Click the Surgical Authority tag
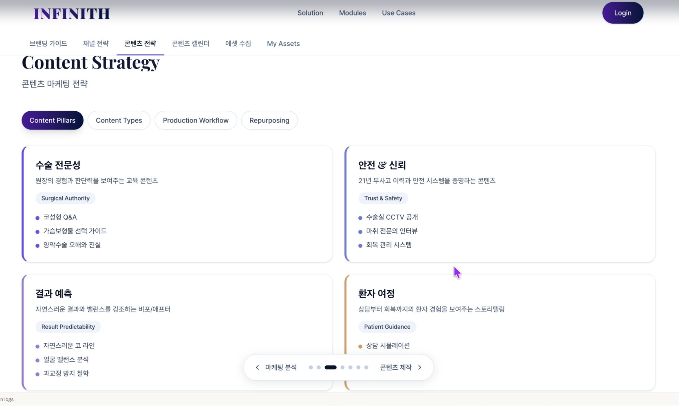Image resolution: width=679 pixels, height=406 pixels. point(65,198)
